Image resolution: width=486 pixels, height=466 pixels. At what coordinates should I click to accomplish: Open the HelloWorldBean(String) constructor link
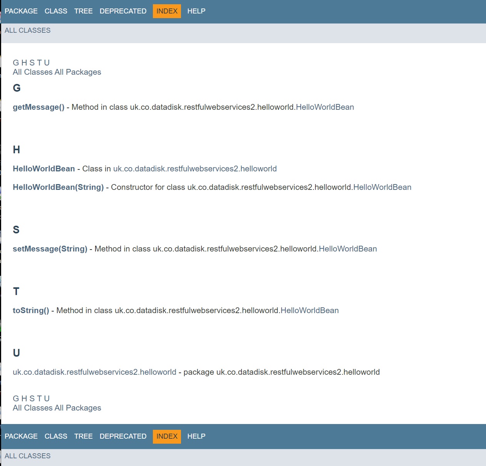[x=58, y=187]
